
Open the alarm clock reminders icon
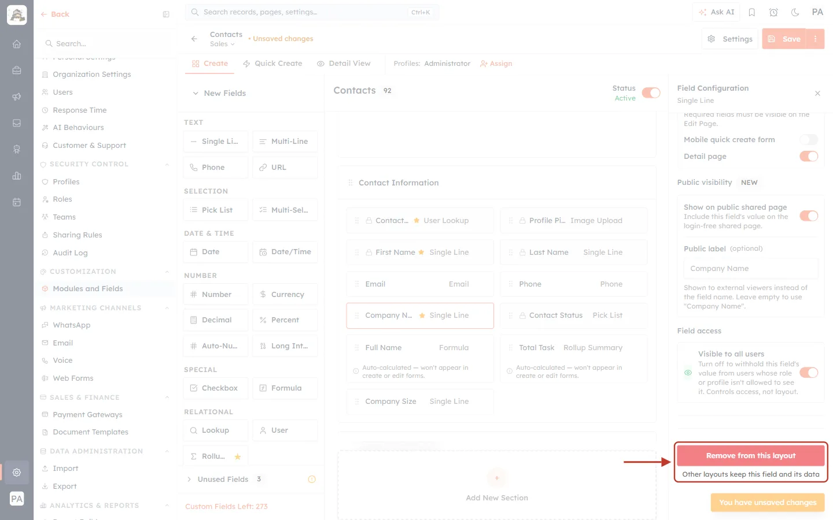pos(773,12)
